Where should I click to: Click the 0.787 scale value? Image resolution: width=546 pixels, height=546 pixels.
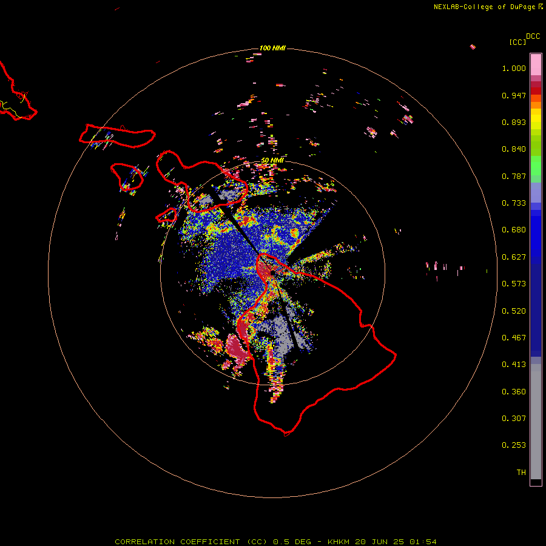pos(514,176)
